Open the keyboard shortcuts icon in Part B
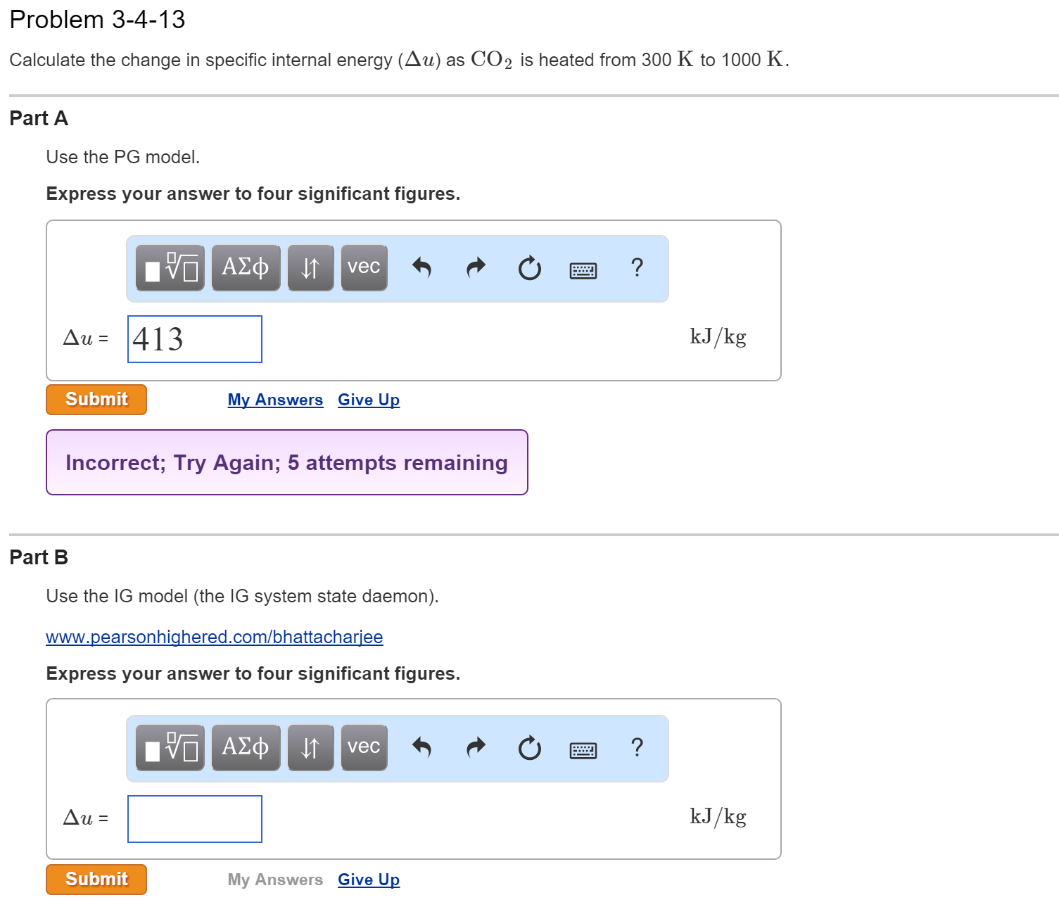 (x=583, y=749)
